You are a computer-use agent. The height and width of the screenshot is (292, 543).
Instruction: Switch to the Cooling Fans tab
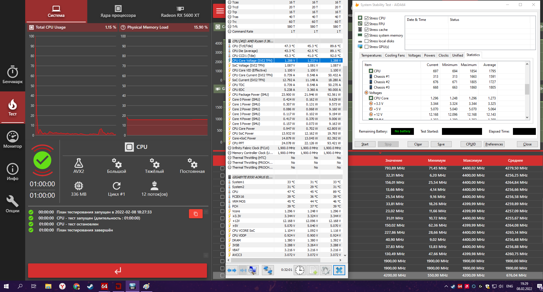[395, 55]
